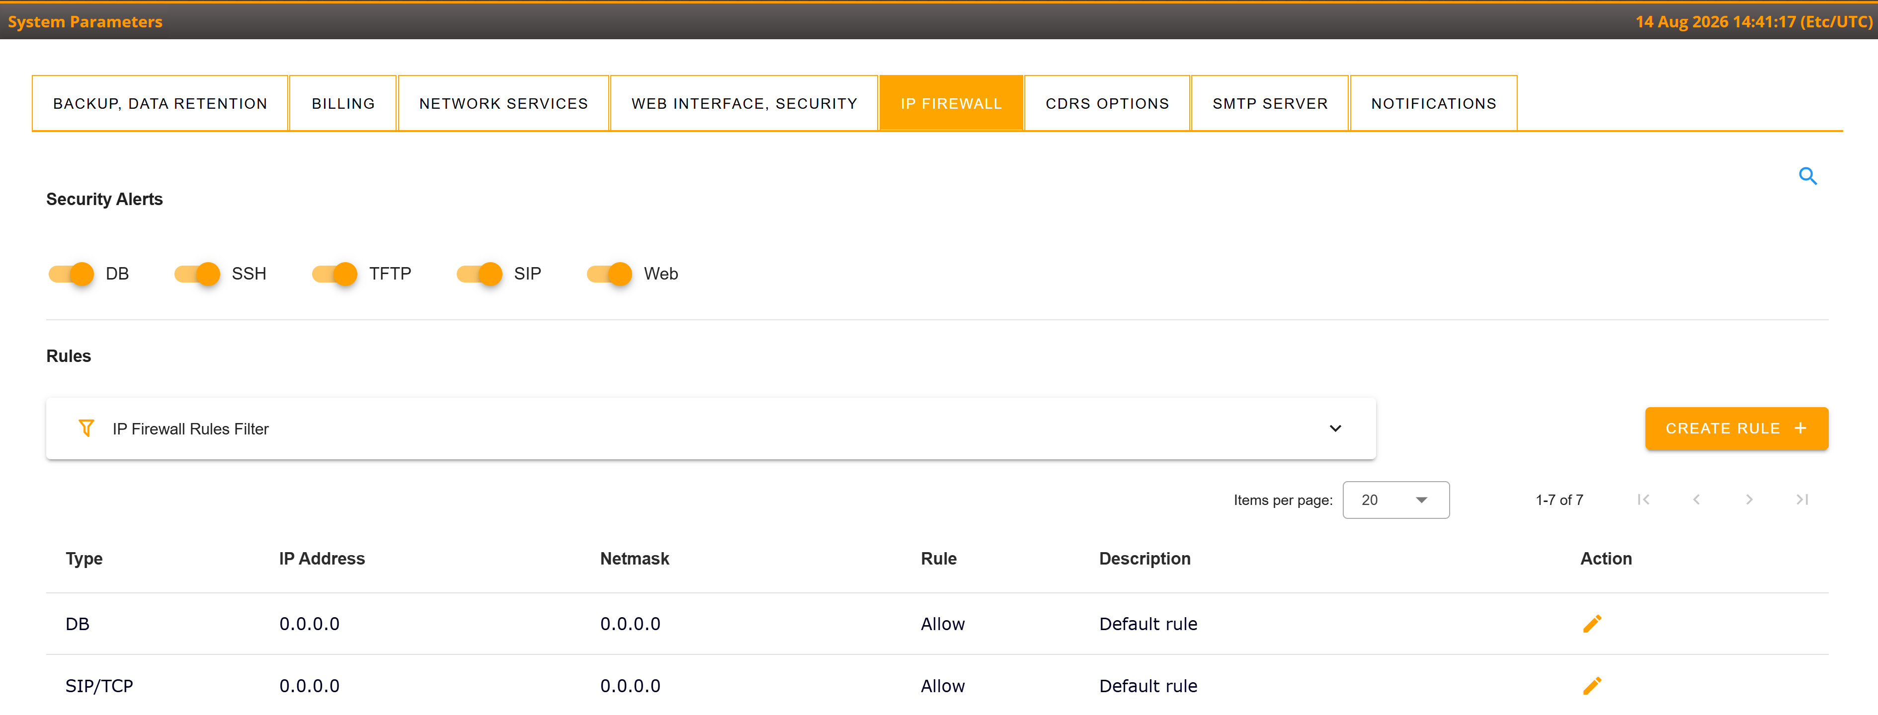Click the Type column header
This screenshot has height=715, width=1878.
(84, 559)
